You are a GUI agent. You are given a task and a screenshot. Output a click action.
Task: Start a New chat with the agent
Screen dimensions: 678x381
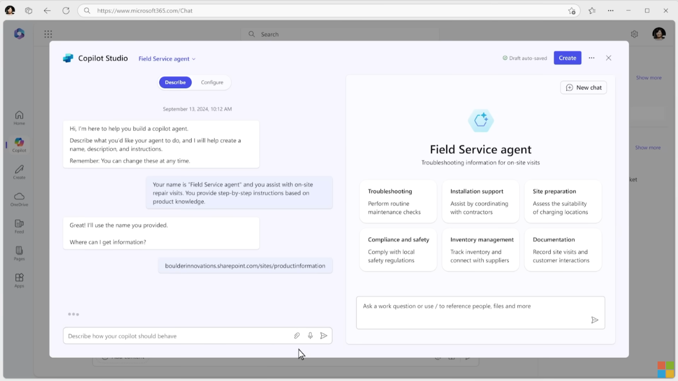583,87
